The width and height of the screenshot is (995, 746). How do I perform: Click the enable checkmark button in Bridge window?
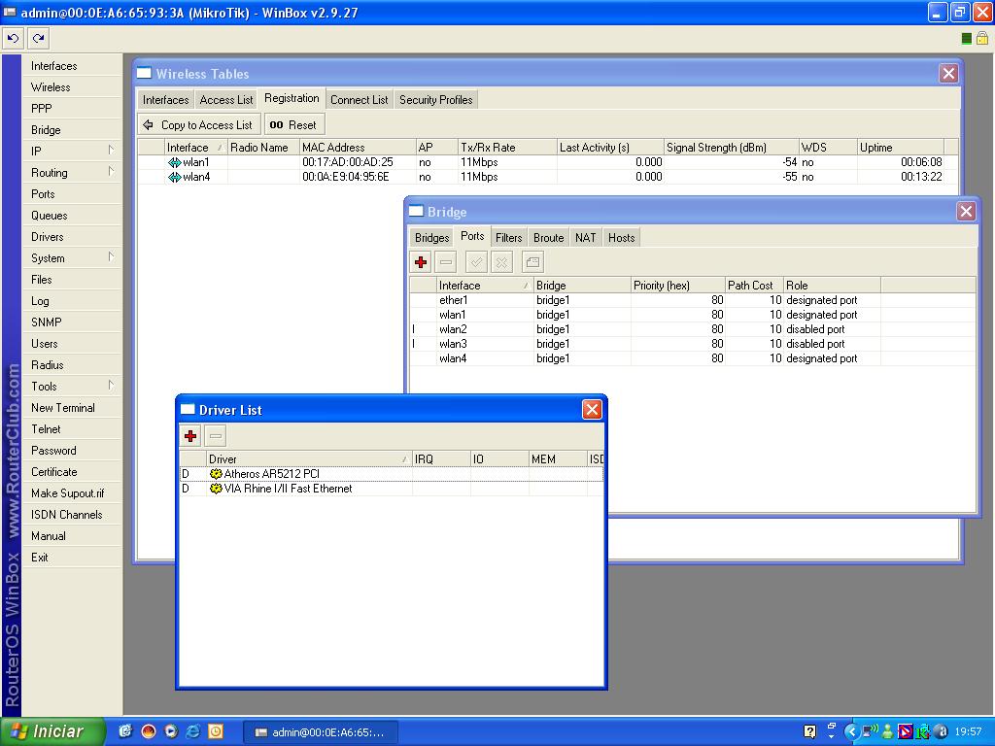[476, 262]
